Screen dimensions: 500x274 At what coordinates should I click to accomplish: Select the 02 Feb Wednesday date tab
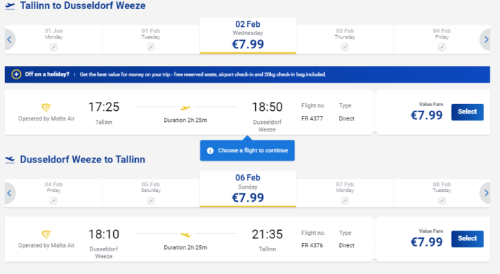(x=248, y=36)
